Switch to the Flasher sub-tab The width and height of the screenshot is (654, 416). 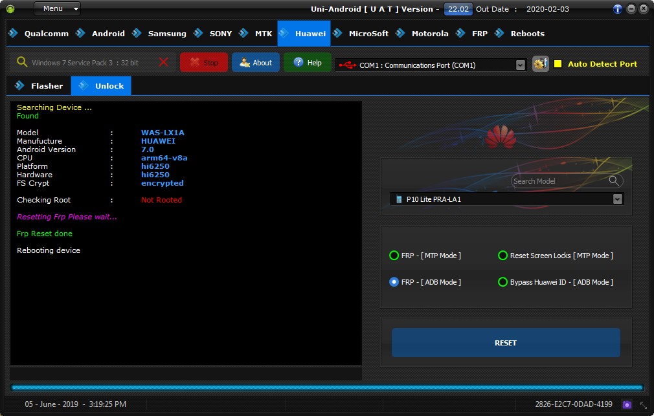[39, 86]
